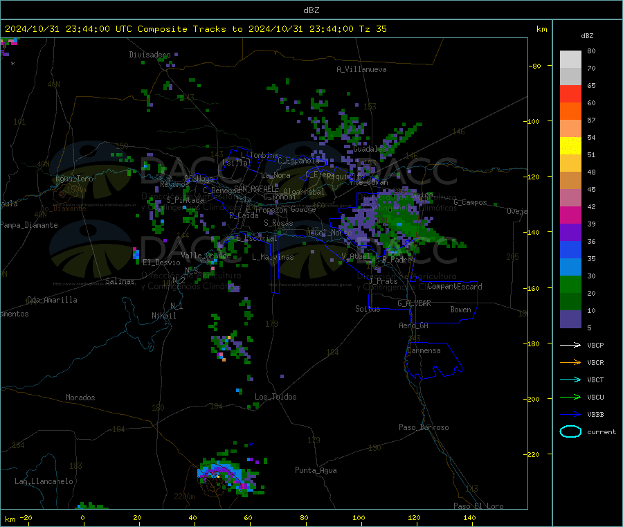
Task: Click the Valle_Grande location label
Action: [x=206, y=256]
